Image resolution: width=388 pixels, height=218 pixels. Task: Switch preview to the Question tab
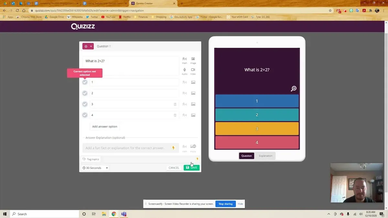246,156
